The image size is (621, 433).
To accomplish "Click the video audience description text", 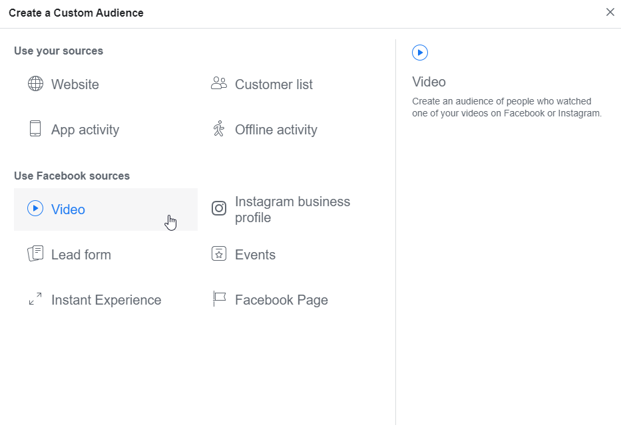I will [507, 107].
